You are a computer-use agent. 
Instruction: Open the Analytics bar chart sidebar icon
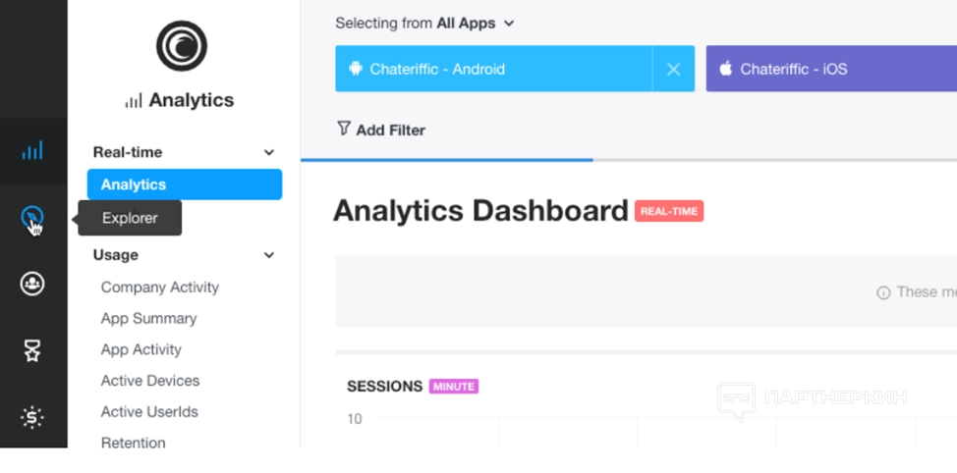click(32, 151)
